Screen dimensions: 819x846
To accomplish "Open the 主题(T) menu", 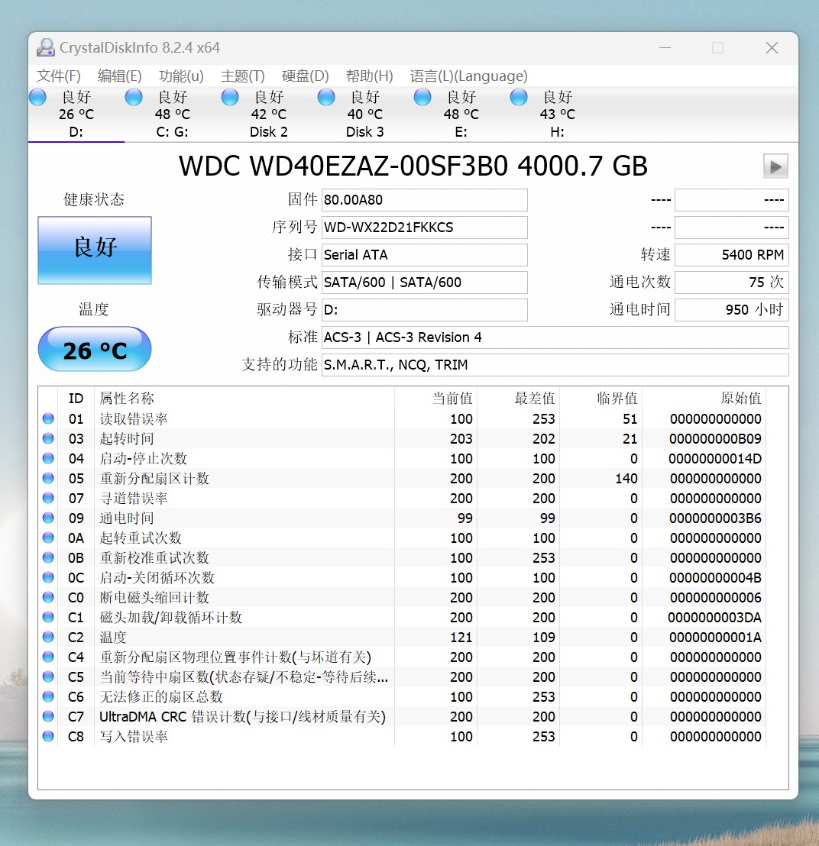I will [242, 76].
